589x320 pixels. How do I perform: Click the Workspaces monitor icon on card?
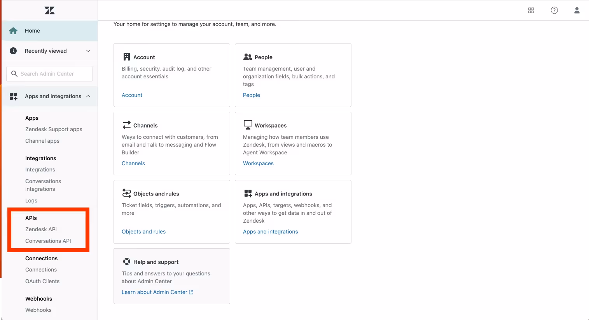point(248,125)
